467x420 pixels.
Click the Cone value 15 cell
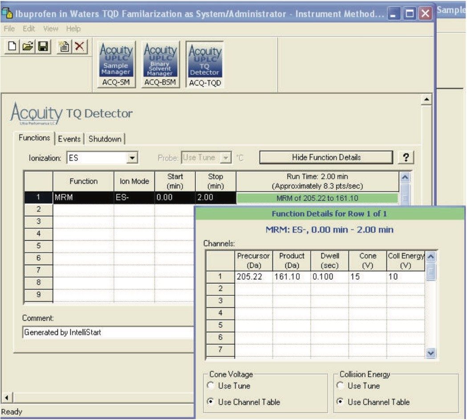click(x=368, y=277)
